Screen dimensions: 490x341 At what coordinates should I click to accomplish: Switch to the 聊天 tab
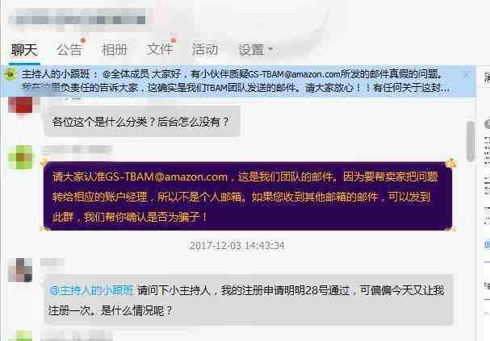point(24,50)
